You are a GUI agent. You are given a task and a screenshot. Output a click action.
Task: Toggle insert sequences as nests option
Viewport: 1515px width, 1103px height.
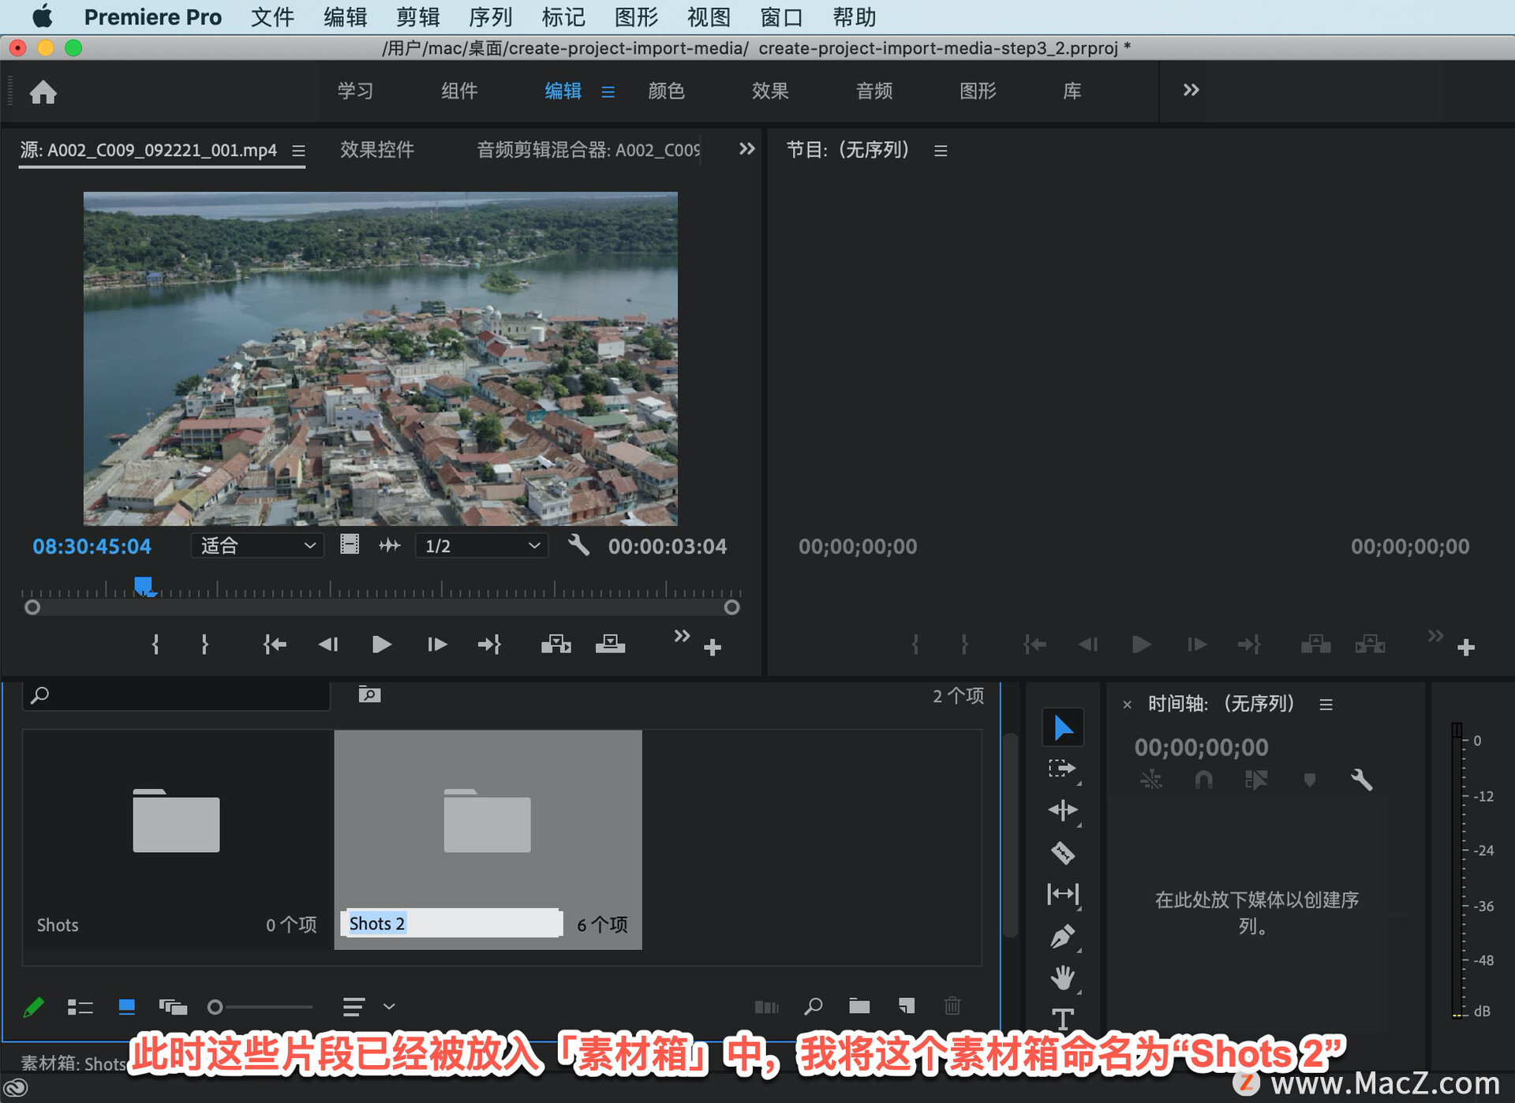1151,780
